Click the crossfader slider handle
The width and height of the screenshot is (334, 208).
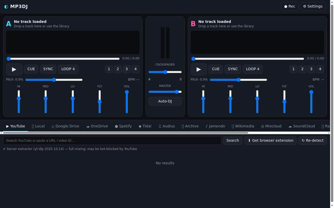(x=165, y=72)
